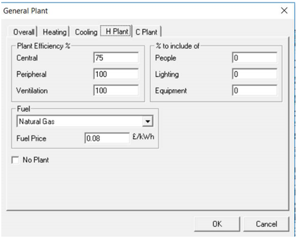Viewport: 296px width, 238px height.
Task: Select the Ventilation efficiency field
Action: pyautogui.click(x=116, y=90)
